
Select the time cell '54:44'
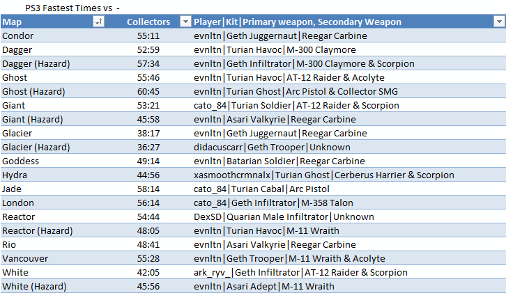tap(148, 216)
